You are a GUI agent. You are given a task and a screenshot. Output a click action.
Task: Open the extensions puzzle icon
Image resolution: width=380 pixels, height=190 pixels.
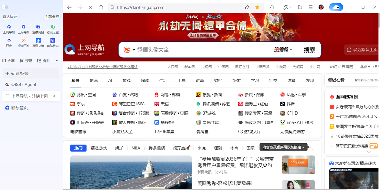tap(272, 7)
